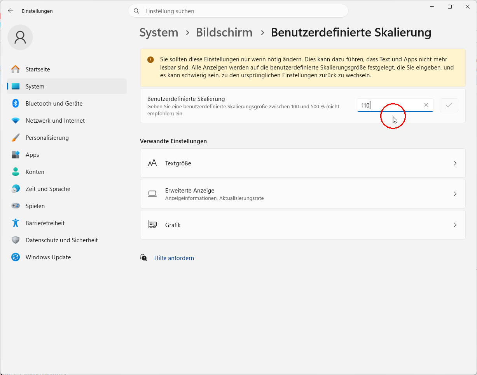The image size is (477, 375).
Task: Focus the Einstellung suchen search box
Action: click(x=238, y=11)
